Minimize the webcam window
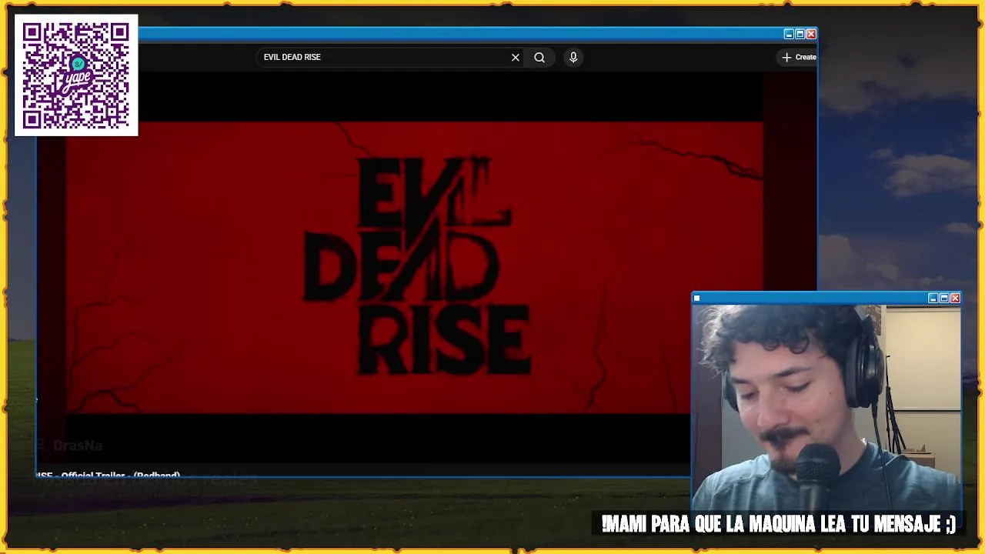The image size is (985, 554). (933, 298)
